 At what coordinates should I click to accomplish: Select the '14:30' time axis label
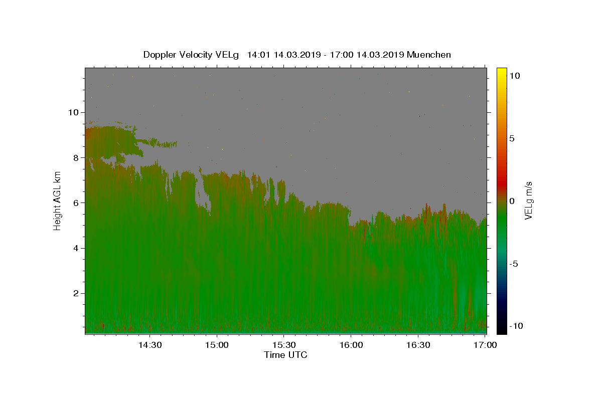point(149,345)
